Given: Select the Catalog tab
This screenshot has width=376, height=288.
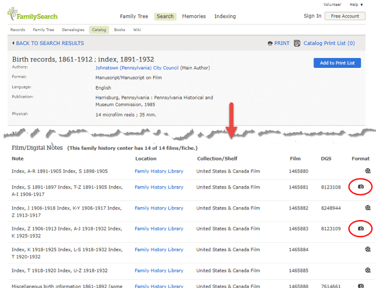Looking at the screenshot, I should pos(99,30).
